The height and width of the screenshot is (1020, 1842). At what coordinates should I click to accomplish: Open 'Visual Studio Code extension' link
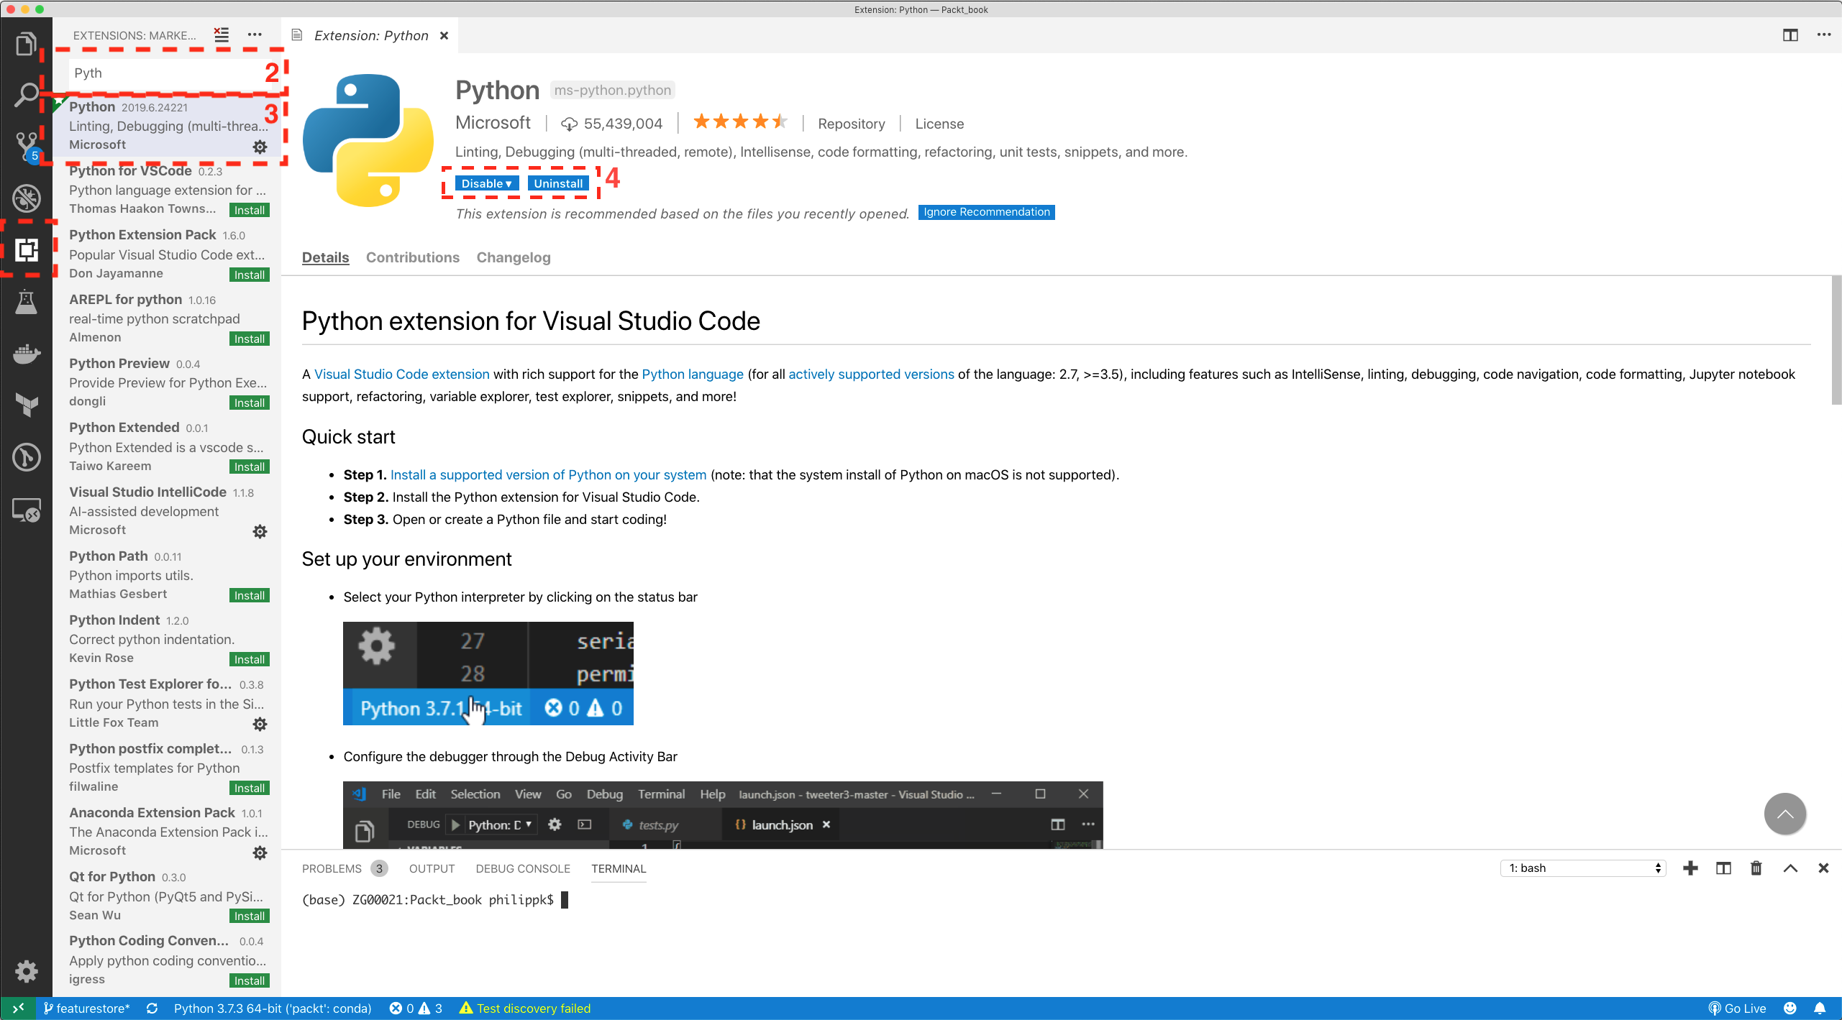pos(401,374)
